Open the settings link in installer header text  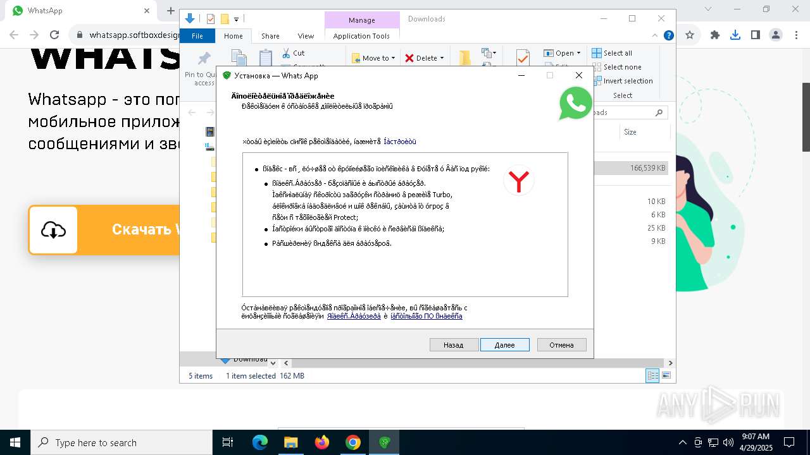(400, 142)
